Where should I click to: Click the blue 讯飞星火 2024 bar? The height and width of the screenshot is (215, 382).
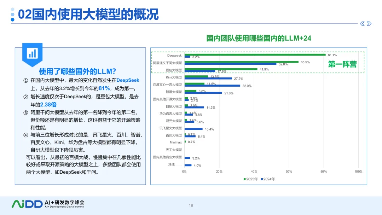pyautogui.click(x=194, y=129)
